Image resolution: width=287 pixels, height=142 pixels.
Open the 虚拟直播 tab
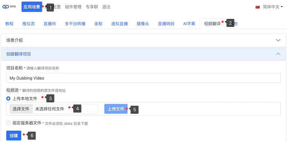click(x=119, y=24)
